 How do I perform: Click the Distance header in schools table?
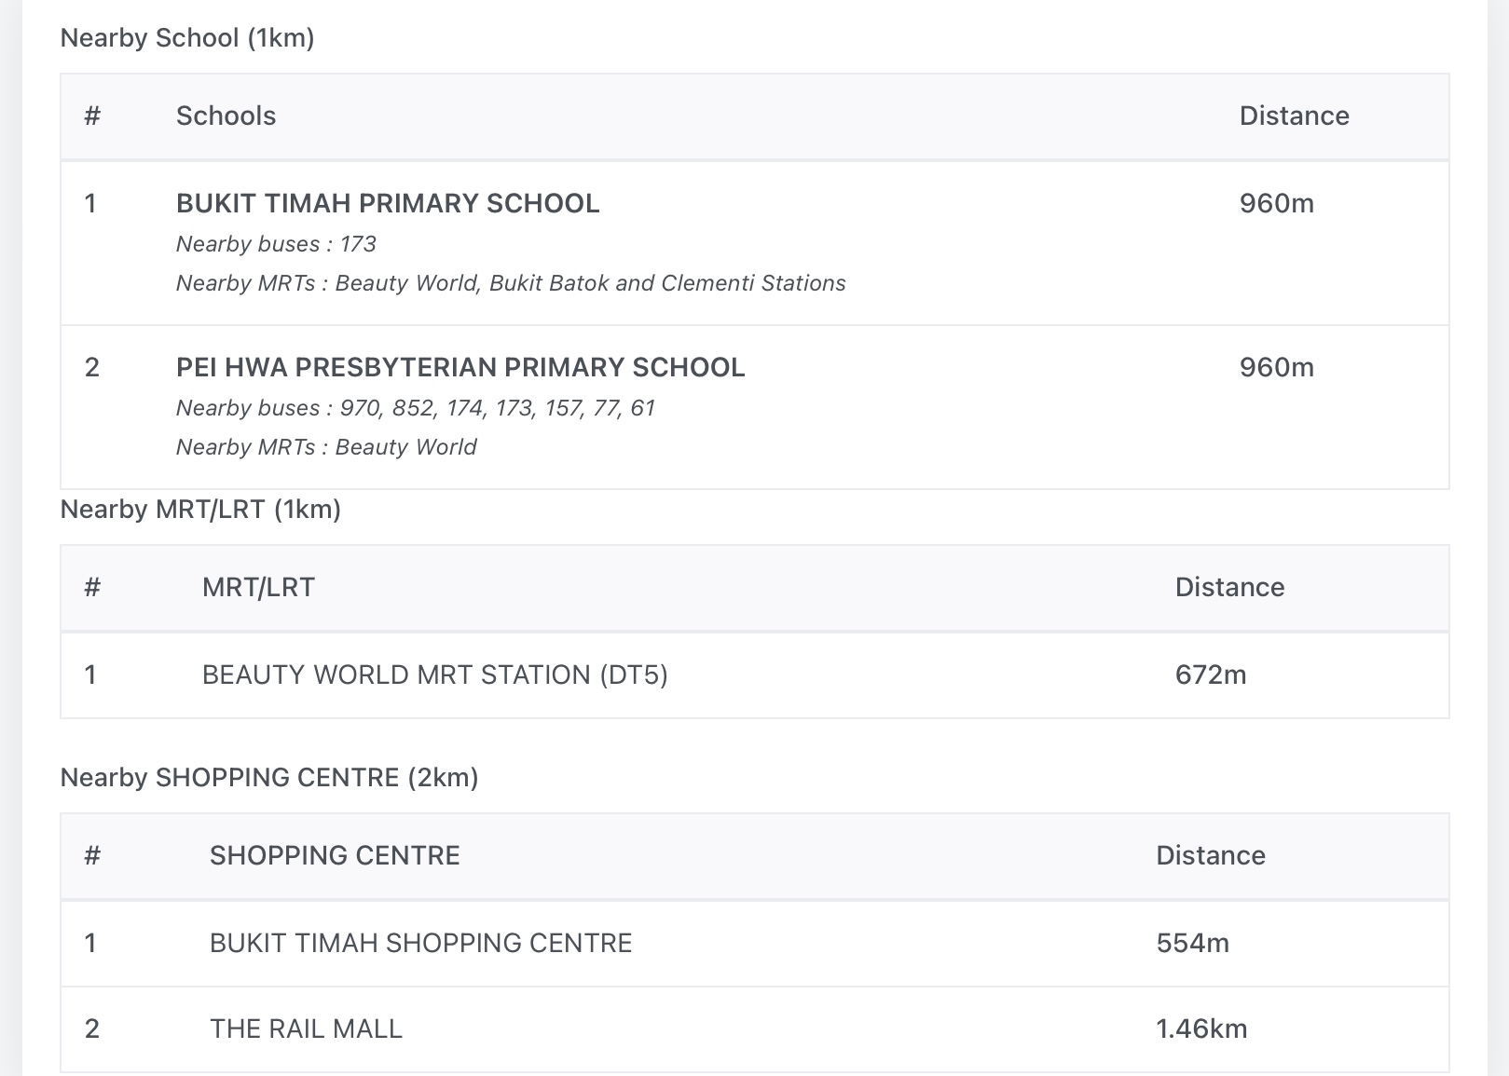[1294, 116]
